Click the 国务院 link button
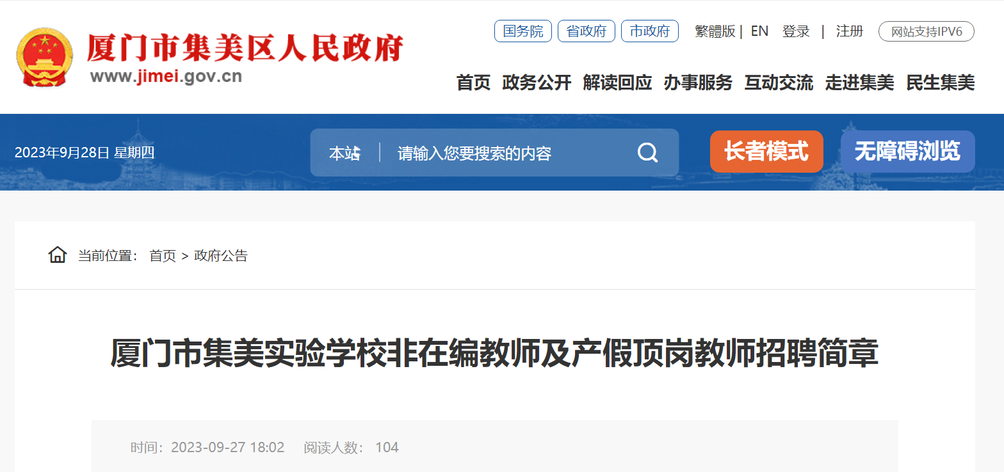Viewport: 1004px width, 472px height. tap(523, 31)
